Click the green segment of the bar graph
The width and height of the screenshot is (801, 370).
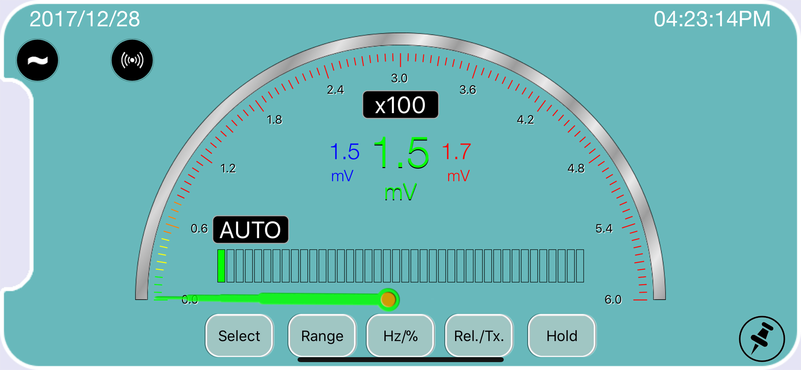[221, 266]
